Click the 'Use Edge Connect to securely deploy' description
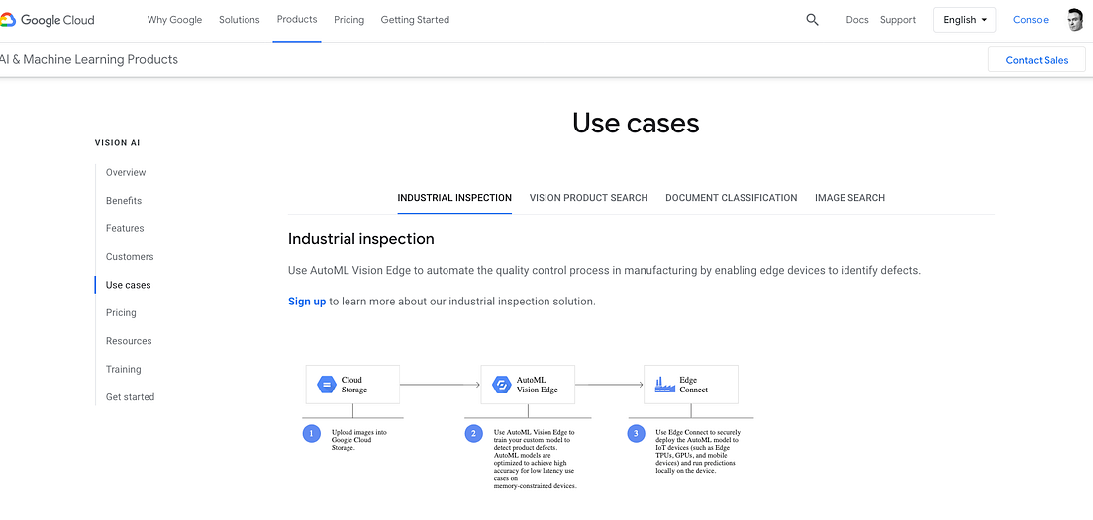This screenshot has height=520, width=1093. coord(697,452)
